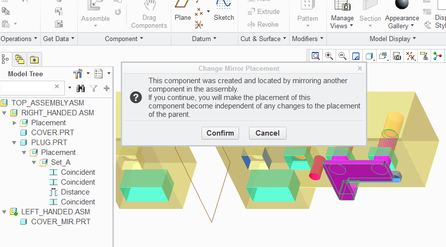Image resolution: width=446 pixels, height=247 pixels.
Task: Click the datum Point icon
Action: (x=198, y=12)
